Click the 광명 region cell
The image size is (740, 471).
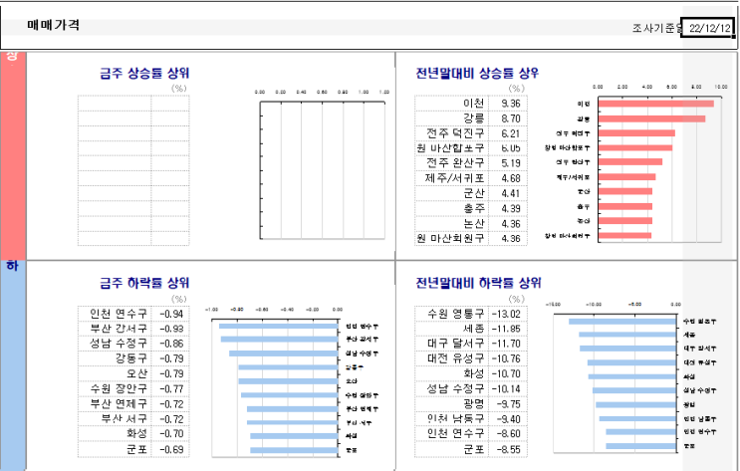[451, 404]
